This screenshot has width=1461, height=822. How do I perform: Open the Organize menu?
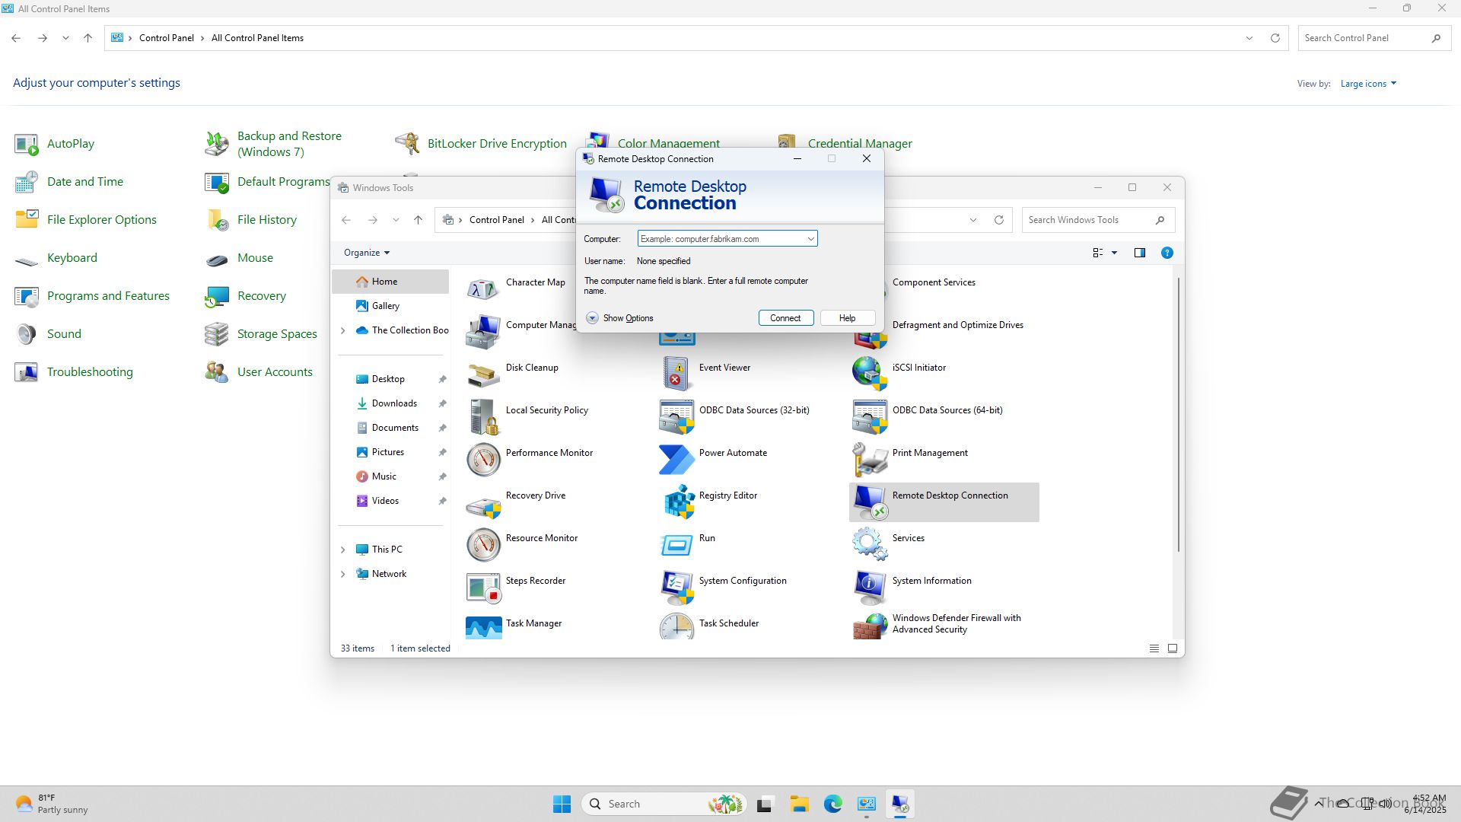coord(366,253)
